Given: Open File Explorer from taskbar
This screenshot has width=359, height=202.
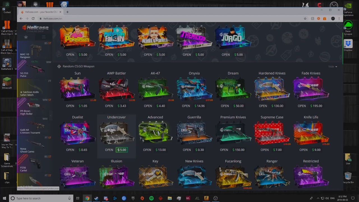Looking at the screenshot, I should (170, 198).
